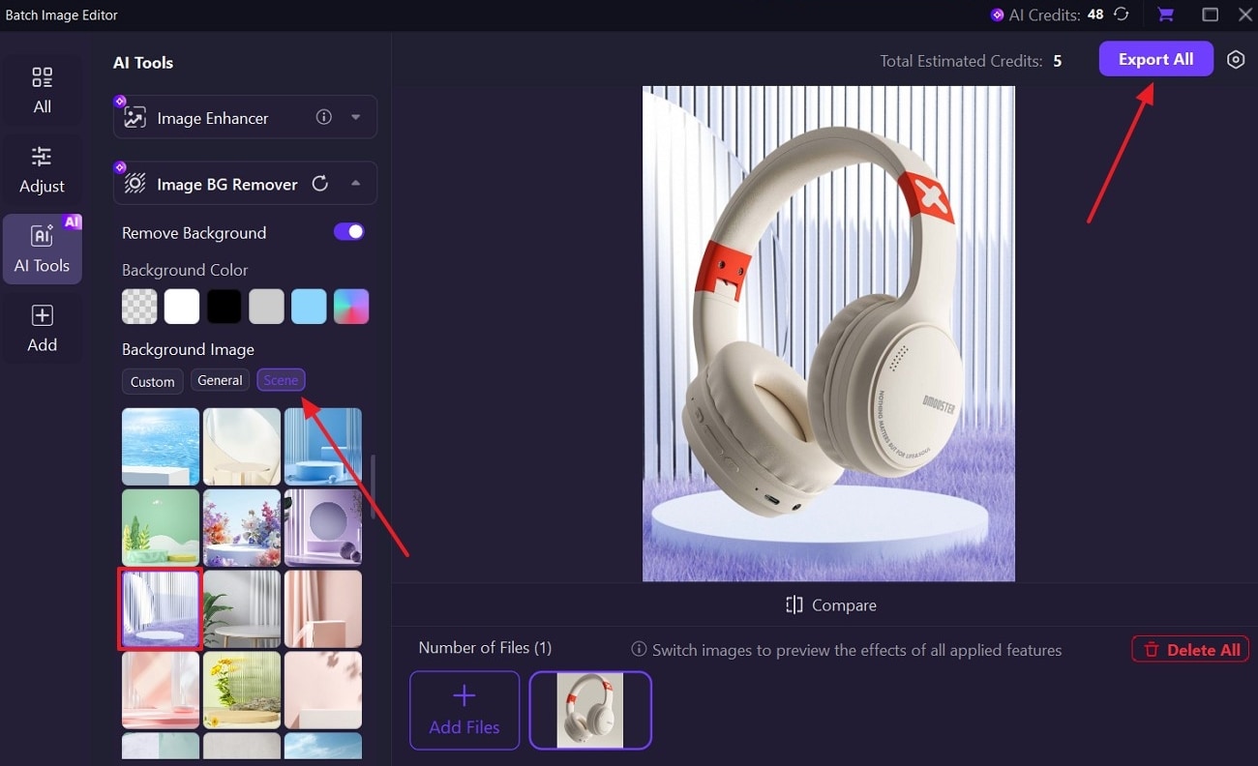The image size is (1258, 766).
Task: Choose the transparent background swatch
Action: 139,307
